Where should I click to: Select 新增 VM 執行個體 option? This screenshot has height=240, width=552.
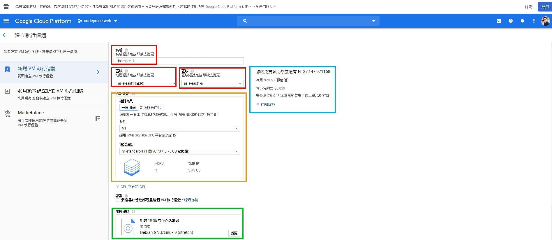pos(54,72)
